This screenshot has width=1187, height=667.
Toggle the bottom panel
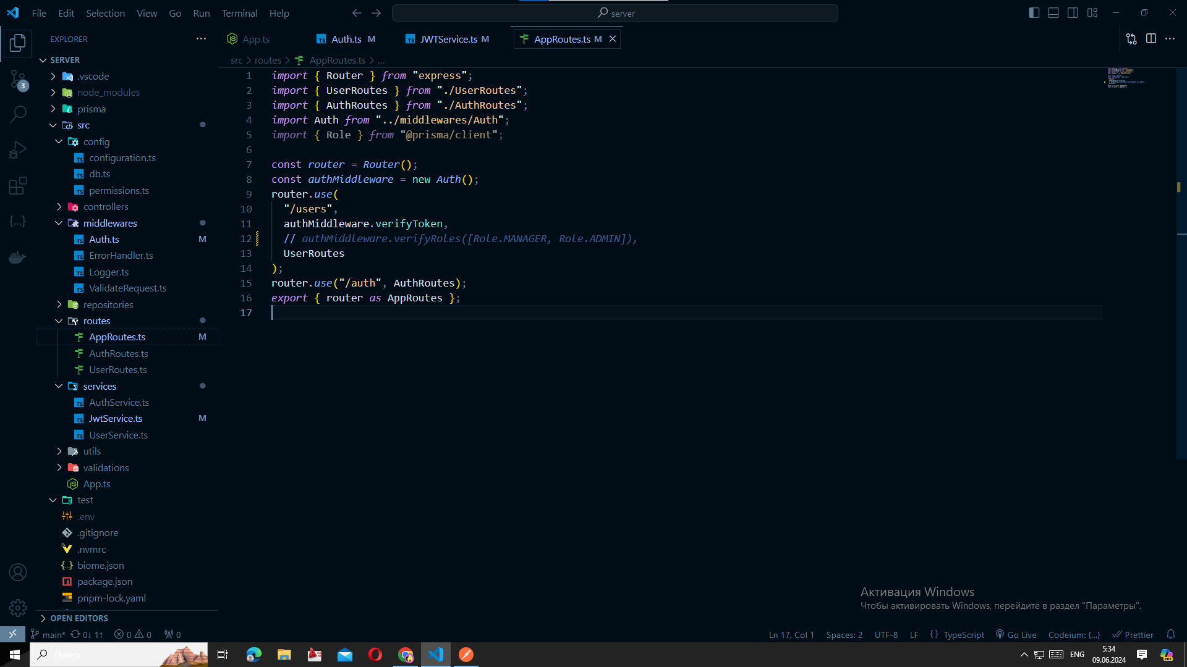[x=1053, y=12]
